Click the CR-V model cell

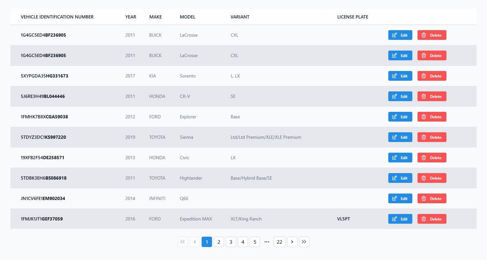[185, 96]
